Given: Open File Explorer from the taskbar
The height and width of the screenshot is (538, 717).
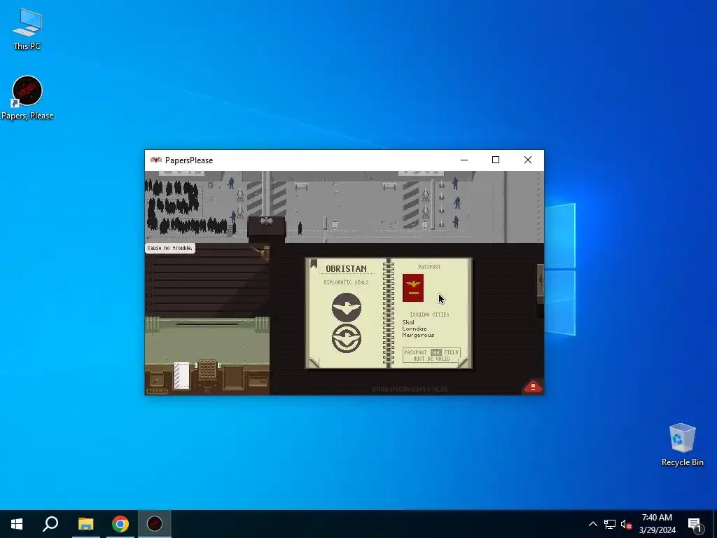Looking at the screenshot, I should (x=85, y=524).
